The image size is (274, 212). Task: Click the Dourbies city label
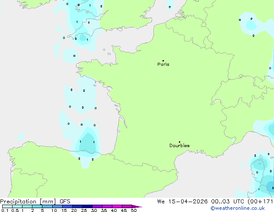click(179, 145)
